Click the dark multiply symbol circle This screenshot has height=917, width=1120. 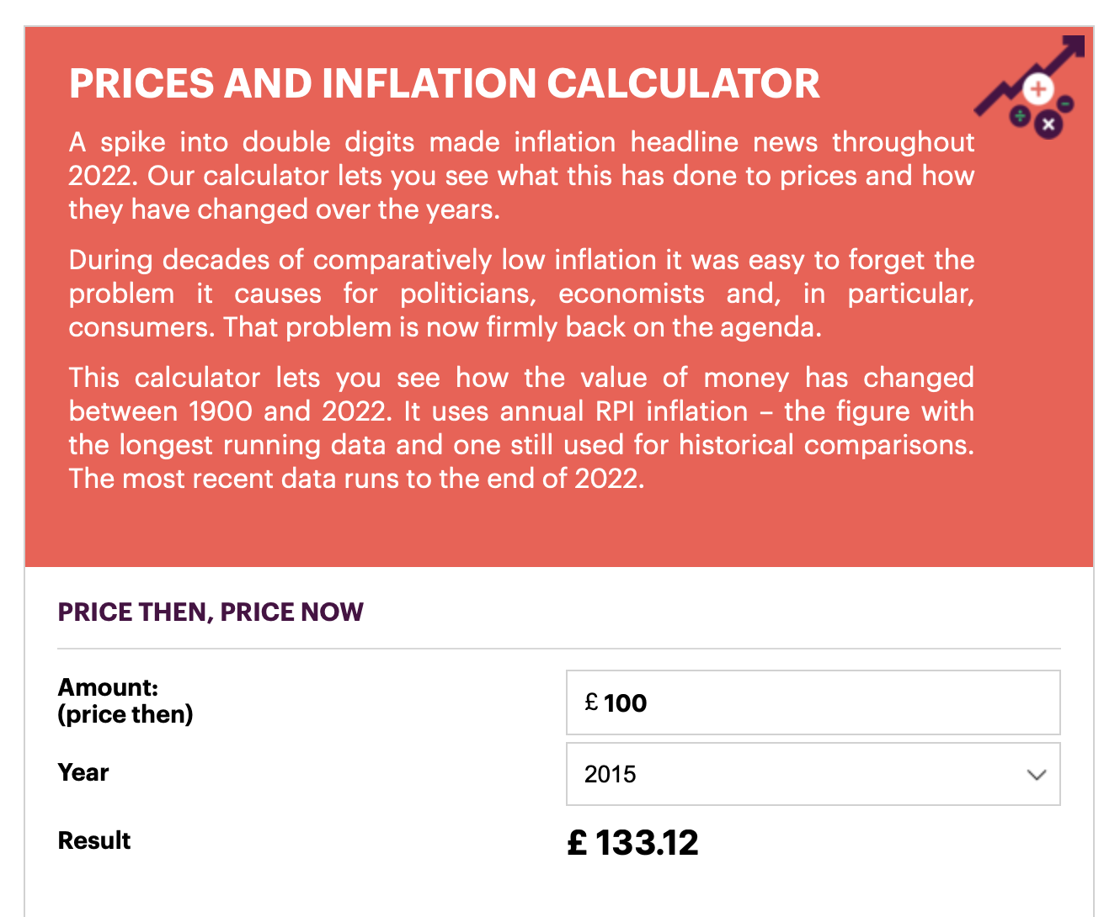click(1048, 125)
